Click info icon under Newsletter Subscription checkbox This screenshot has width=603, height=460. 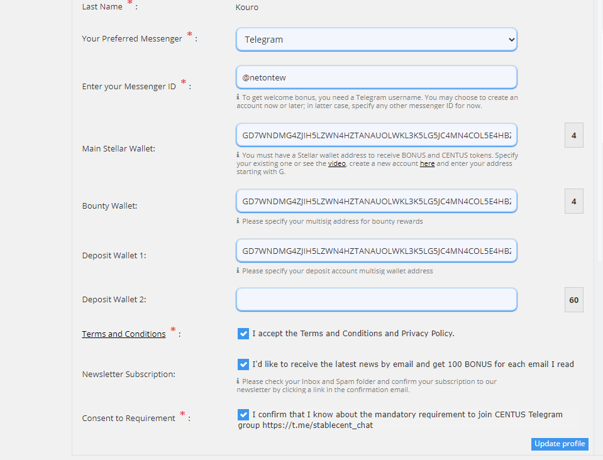(x=238, y=381)
